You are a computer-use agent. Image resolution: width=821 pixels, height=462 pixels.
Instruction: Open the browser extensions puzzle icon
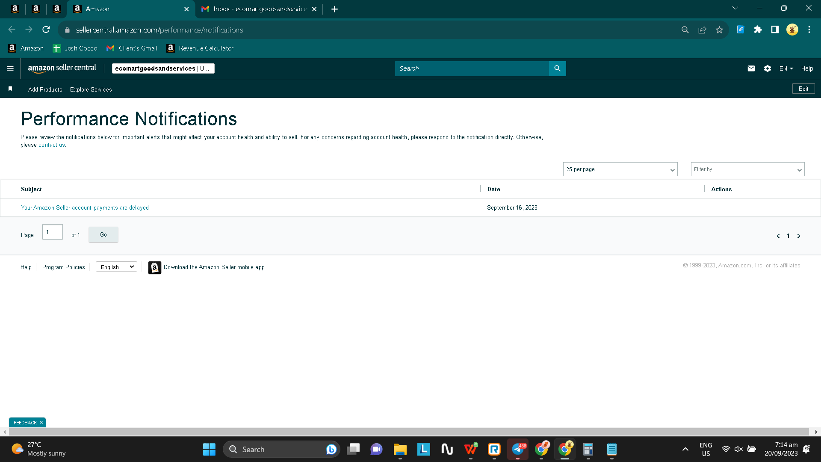758,30
